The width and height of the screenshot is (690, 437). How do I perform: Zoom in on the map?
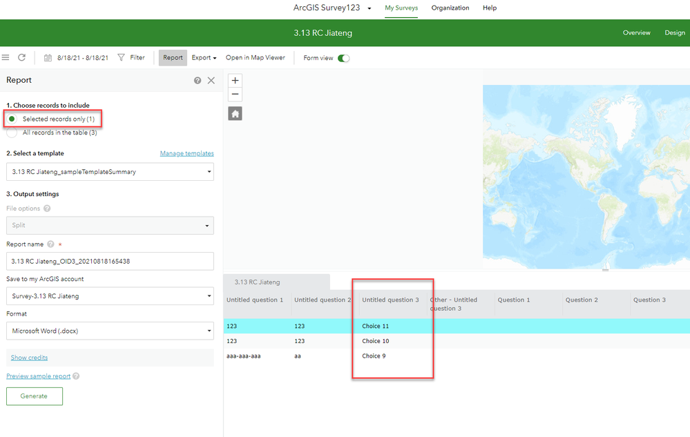click(235, 81)
